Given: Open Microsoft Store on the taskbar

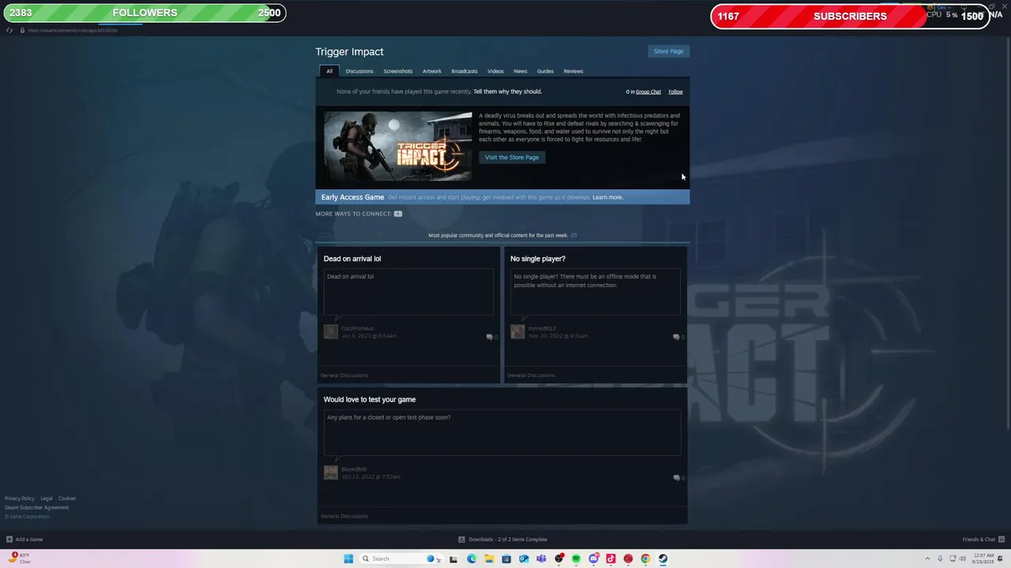Looking at the screenshot, I should [506, 559].
